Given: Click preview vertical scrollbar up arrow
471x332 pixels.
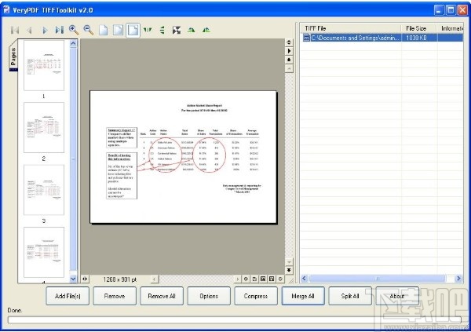Looking at the screenshot, I should click(289, 68).
